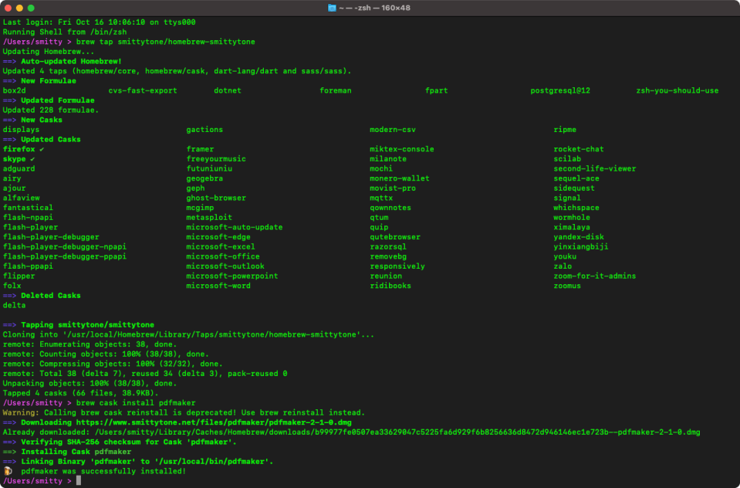Click the 'Tapping smittytone/smittytone' heading

pos(87,325)
